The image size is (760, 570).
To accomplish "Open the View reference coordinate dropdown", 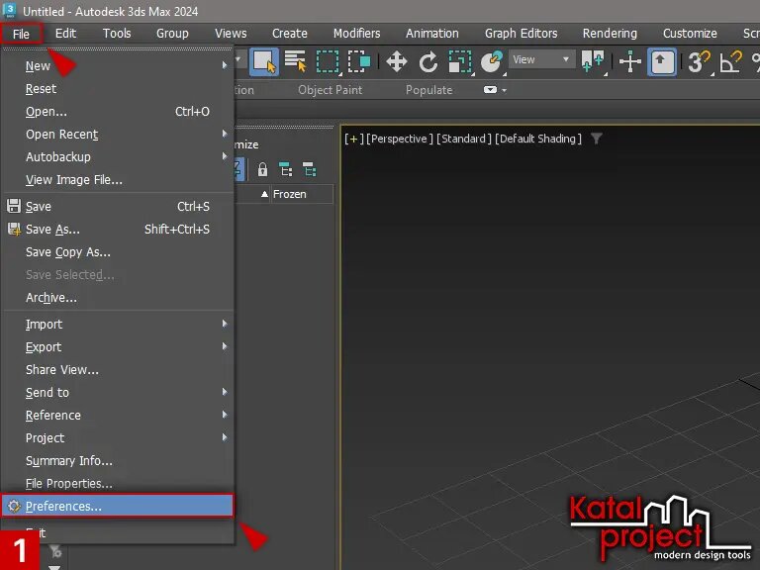I will [541, 59].
